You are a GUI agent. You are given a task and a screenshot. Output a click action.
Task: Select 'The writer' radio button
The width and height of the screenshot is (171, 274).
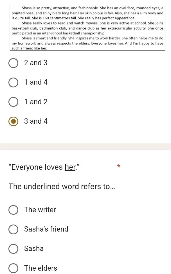pyautogui.click(x=13, y=210)
